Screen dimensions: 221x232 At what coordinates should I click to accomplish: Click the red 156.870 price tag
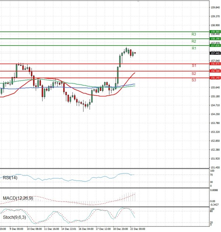215,64
